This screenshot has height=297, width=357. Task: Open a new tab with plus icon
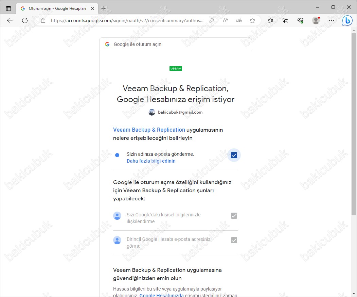pos(104,9)
